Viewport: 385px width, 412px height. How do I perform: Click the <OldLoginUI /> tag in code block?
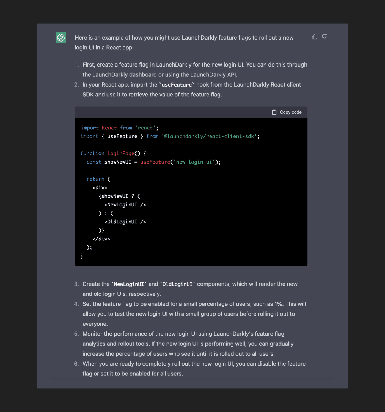[125, 222]
